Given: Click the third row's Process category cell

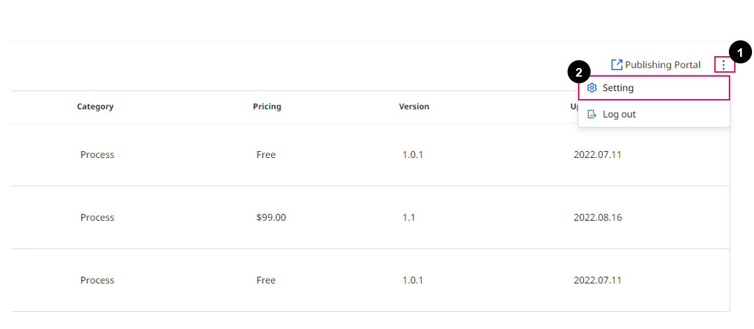Looking at the screenshot, I should [x=97, y=280].
